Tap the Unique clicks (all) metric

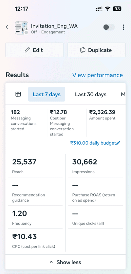point(96,218)
